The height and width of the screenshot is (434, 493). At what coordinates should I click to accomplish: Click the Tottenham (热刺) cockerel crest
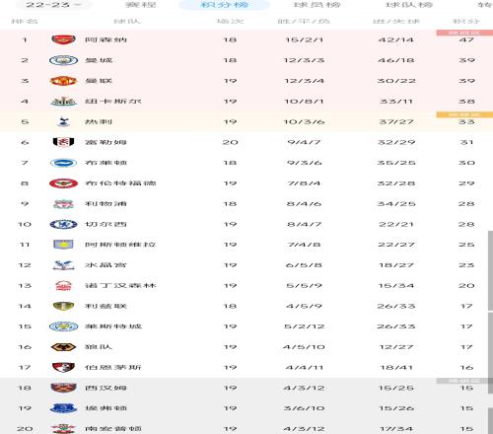63,122
